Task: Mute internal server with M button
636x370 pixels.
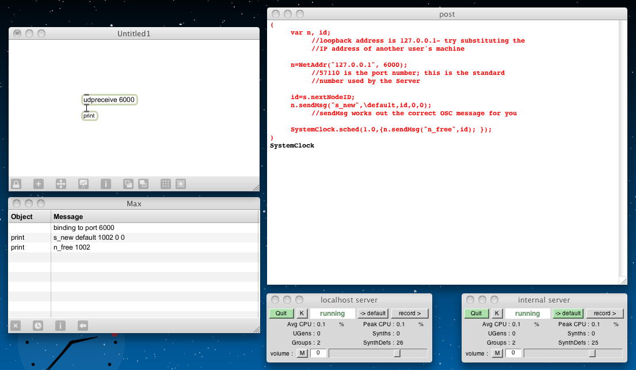Action: pyautogui.click(x=497, y=353)
